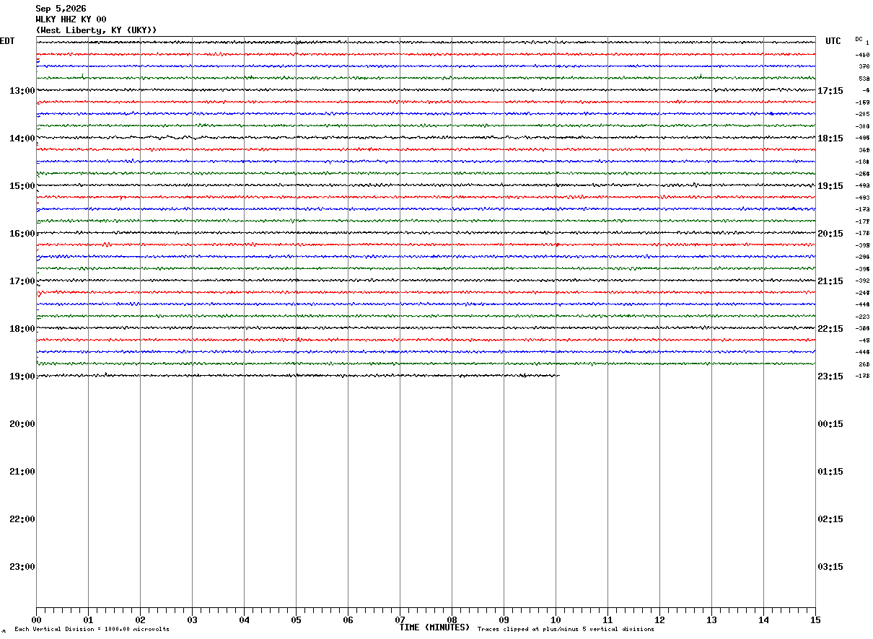The height and width of the screenshot is (639, 873).
Task: Click the 23:00 EDT row label
Action: [22, 567]
